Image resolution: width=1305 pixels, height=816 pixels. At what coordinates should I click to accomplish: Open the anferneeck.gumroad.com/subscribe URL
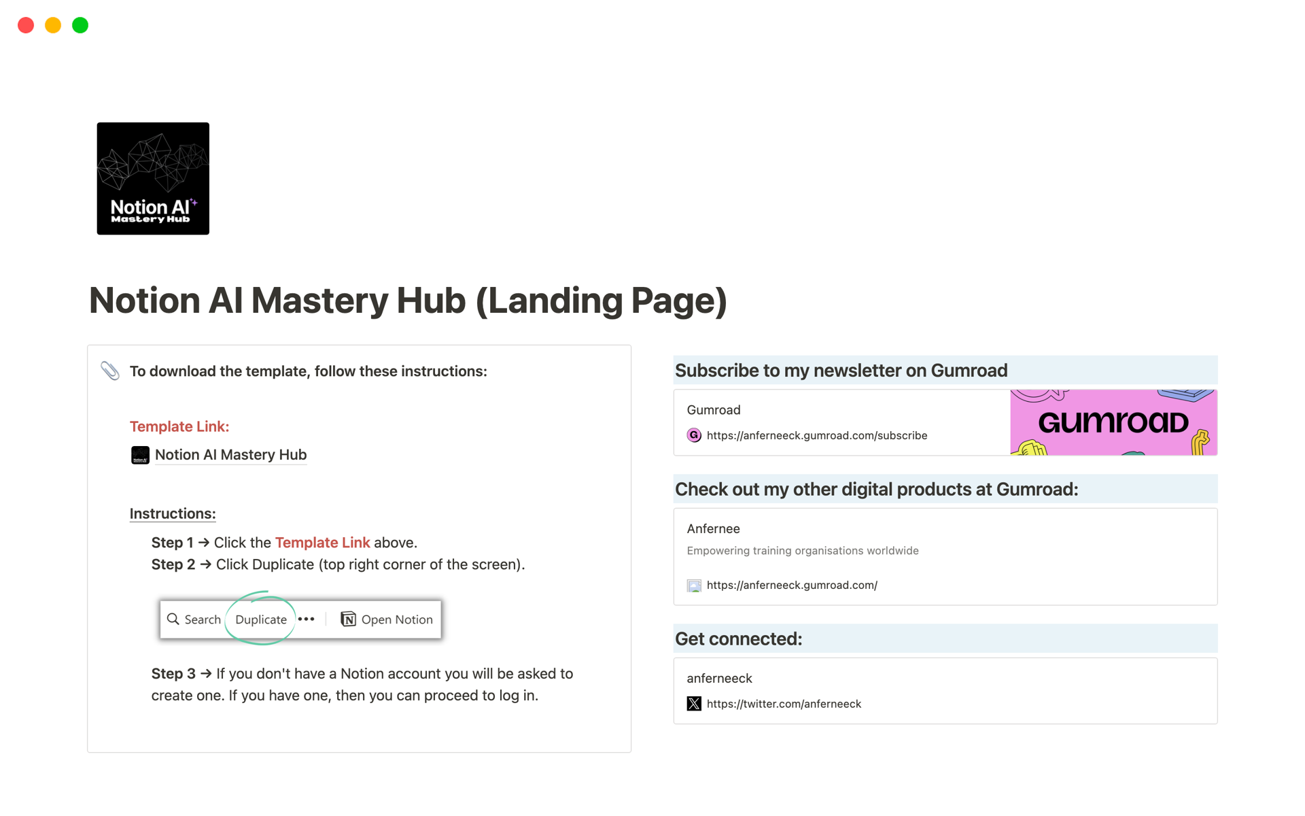pos(816,435)
